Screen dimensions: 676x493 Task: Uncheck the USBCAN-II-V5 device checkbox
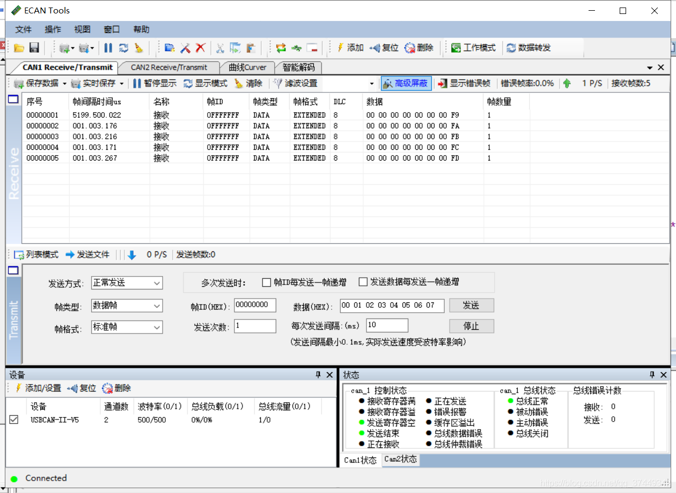14,419
